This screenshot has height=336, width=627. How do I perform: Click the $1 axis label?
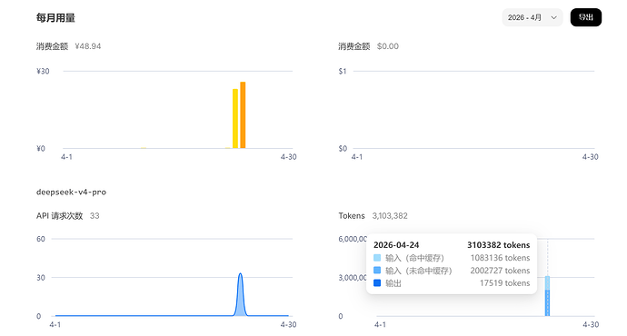click(343, 71)
